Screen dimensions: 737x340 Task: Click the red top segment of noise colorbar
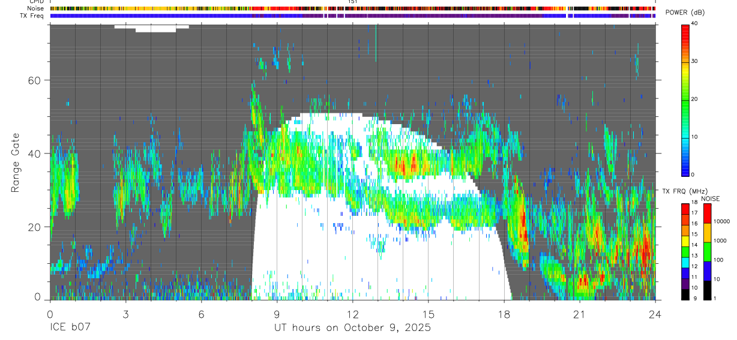(706, 213)
